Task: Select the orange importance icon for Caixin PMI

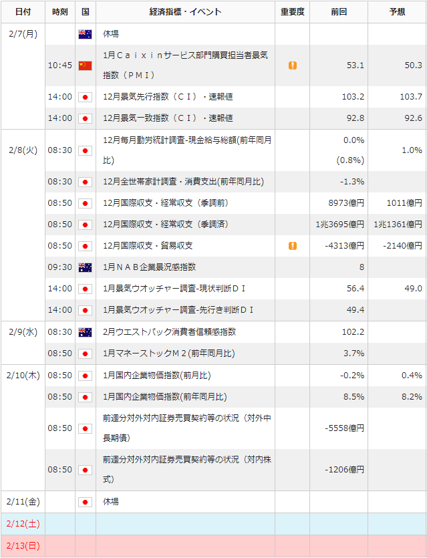Action: point(293,65)
